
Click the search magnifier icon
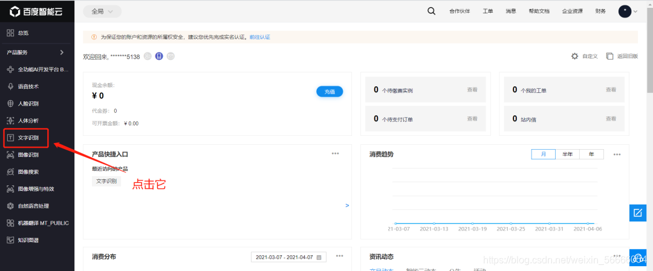click(432, 11)
